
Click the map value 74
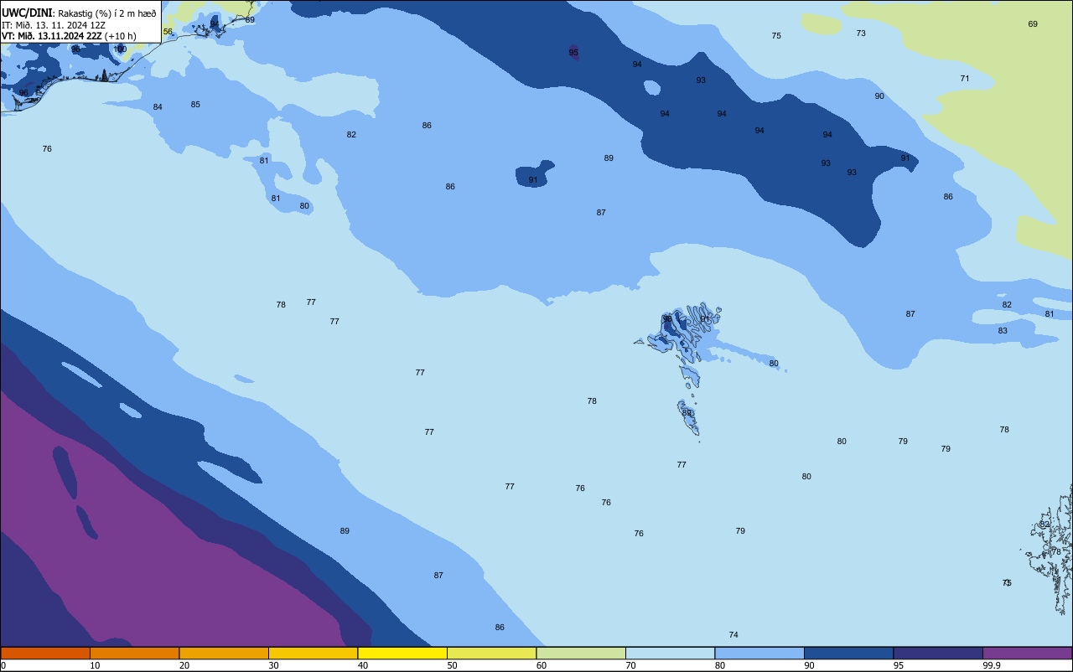733,635
